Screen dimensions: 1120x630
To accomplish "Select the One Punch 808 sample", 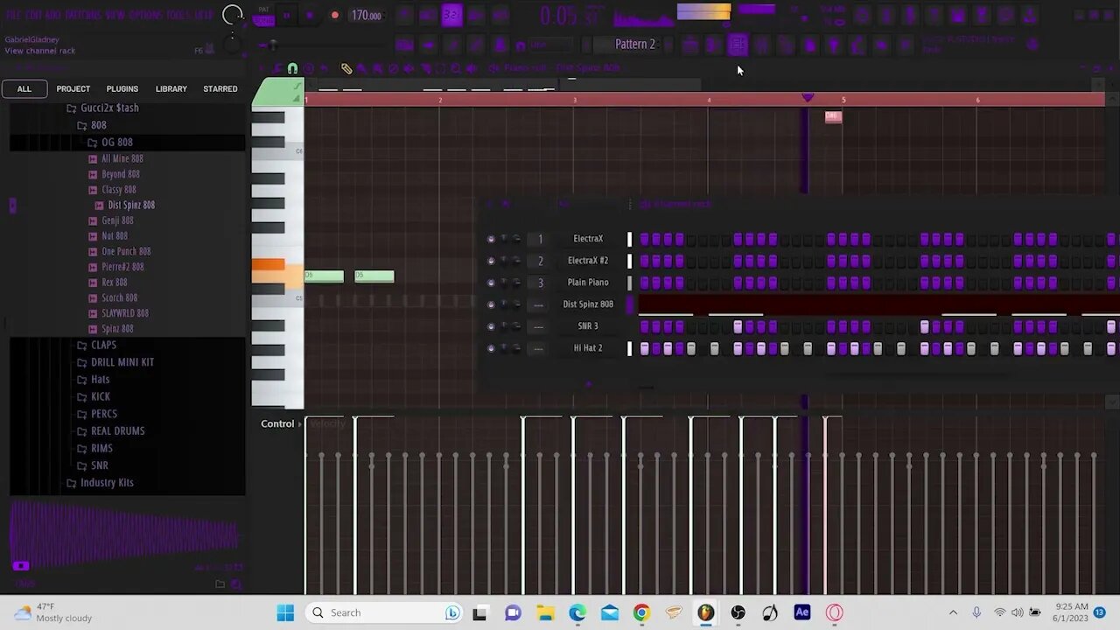I will pyautogui.click(x=120, y=251).
